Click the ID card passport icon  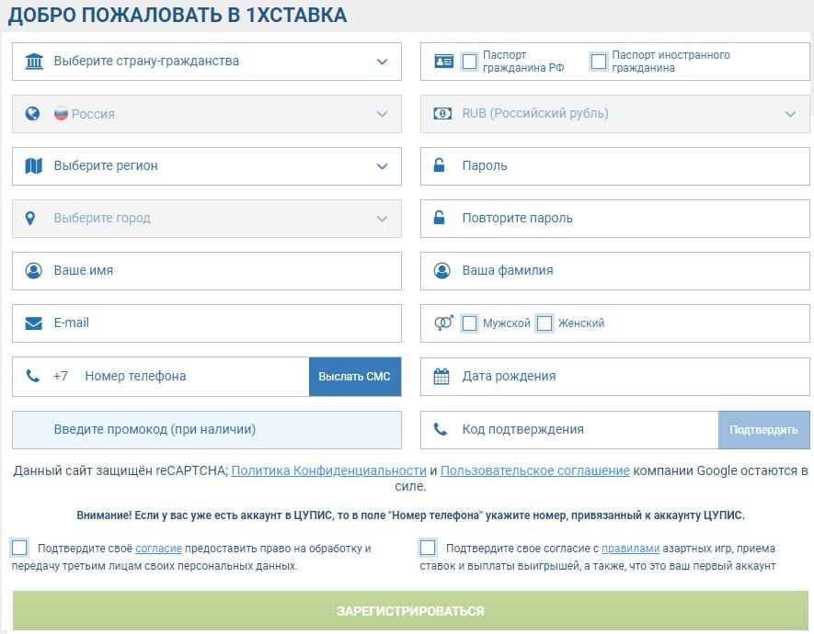443,62
